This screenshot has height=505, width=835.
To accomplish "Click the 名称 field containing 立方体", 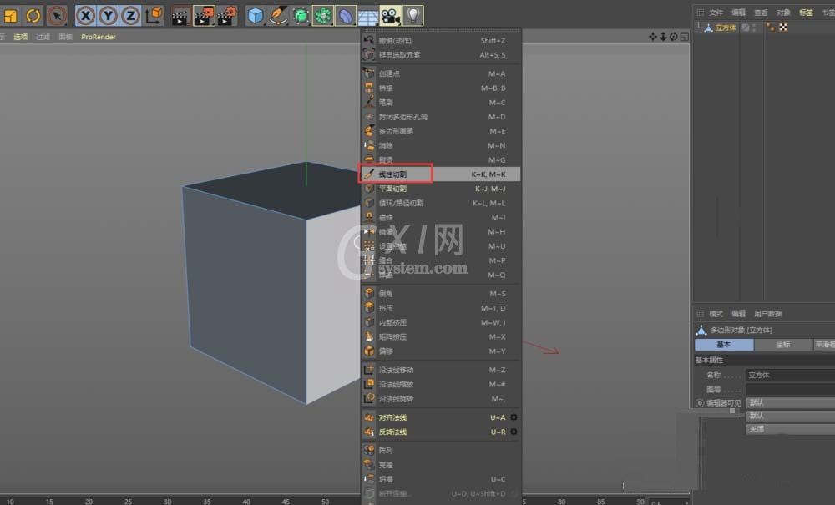I will point(790,375).
